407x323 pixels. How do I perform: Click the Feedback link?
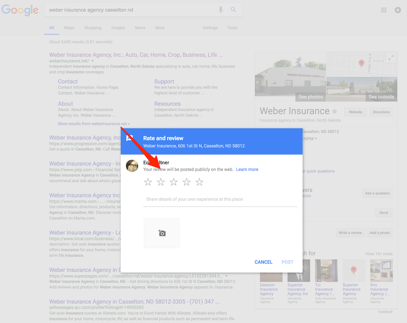coord(385,312)
